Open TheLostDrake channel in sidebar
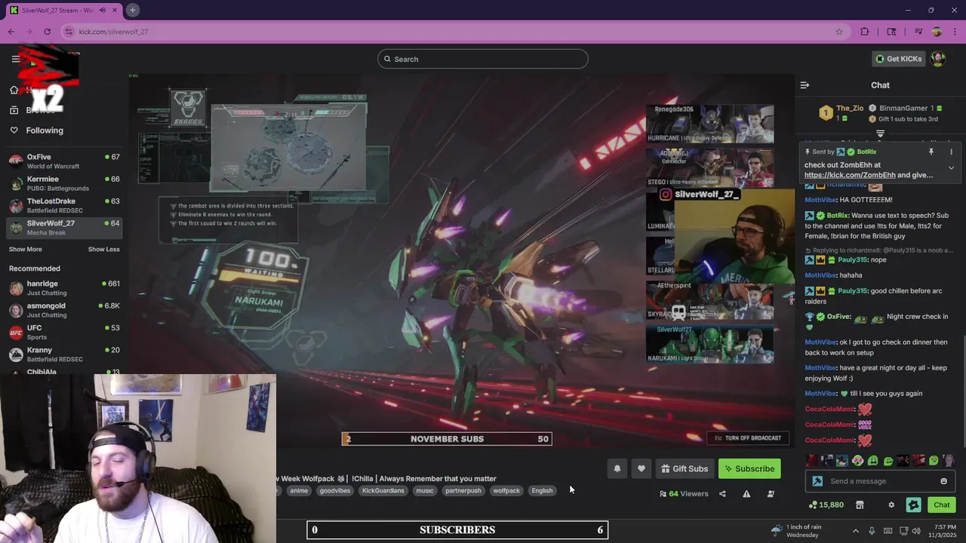Screen dimensions: 966x543 pyautogui.click(x=64, y=205)
